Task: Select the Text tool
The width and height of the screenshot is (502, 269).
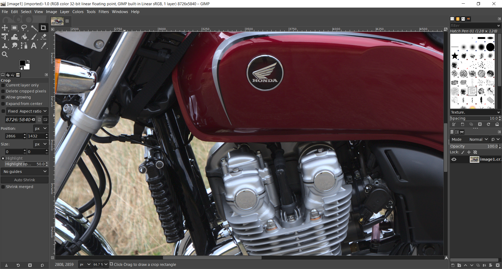Action: pos(34,46)
